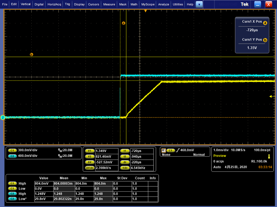The height and width of the screenshot is (207, 277).
Task: Click the ΔV/Δt value 2.398kV/s
Action: click(x=107, y=168)
